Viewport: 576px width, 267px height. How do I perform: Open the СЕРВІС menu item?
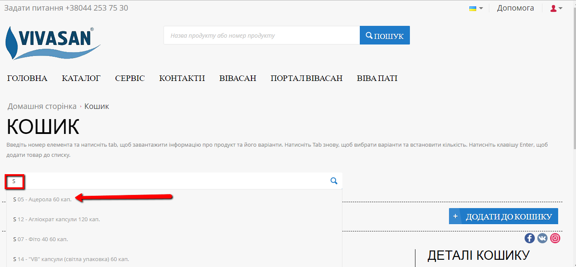tap(130, 78)
